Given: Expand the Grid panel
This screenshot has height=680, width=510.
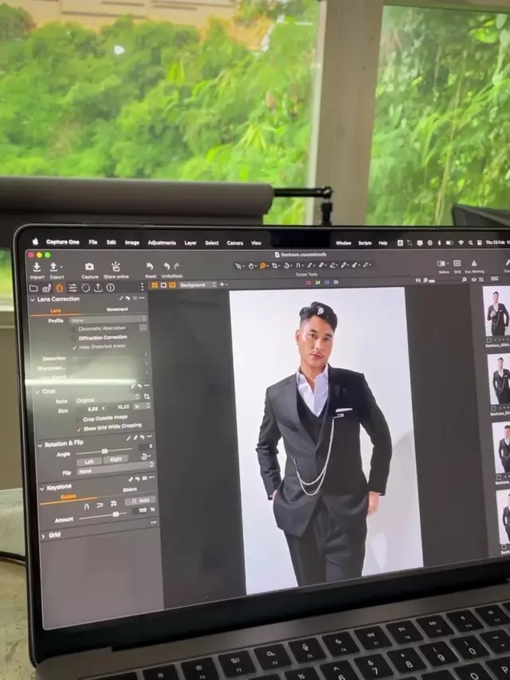Looking at the screenshot, I should [43, 537].
